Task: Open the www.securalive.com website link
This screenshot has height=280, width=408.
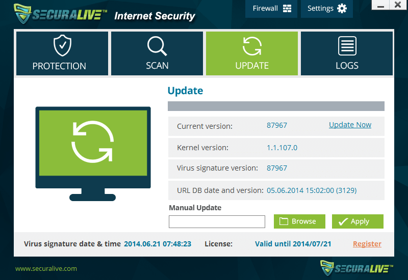Action: pyautogui.click(x=46, y=269)
